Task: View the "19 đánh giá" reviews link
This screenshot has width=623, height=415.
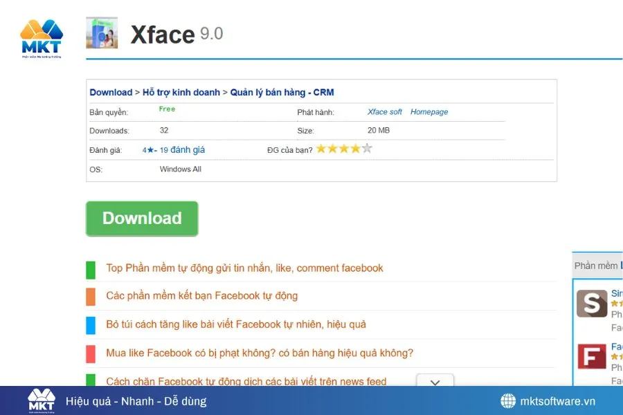Action: pyautogui.click(x=183, y=149)
